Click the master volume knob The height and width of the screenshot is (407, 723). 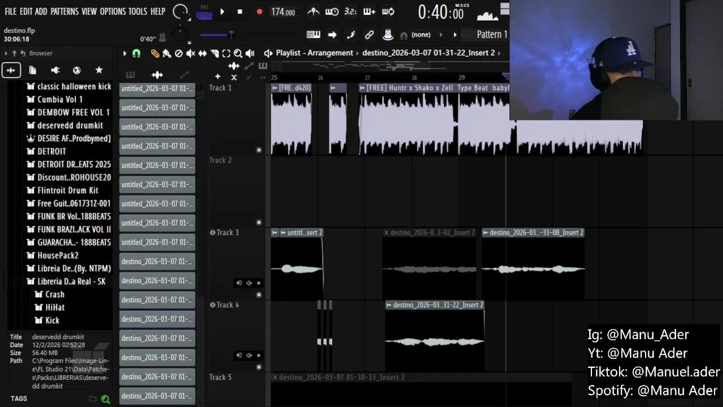click(181, 11)
